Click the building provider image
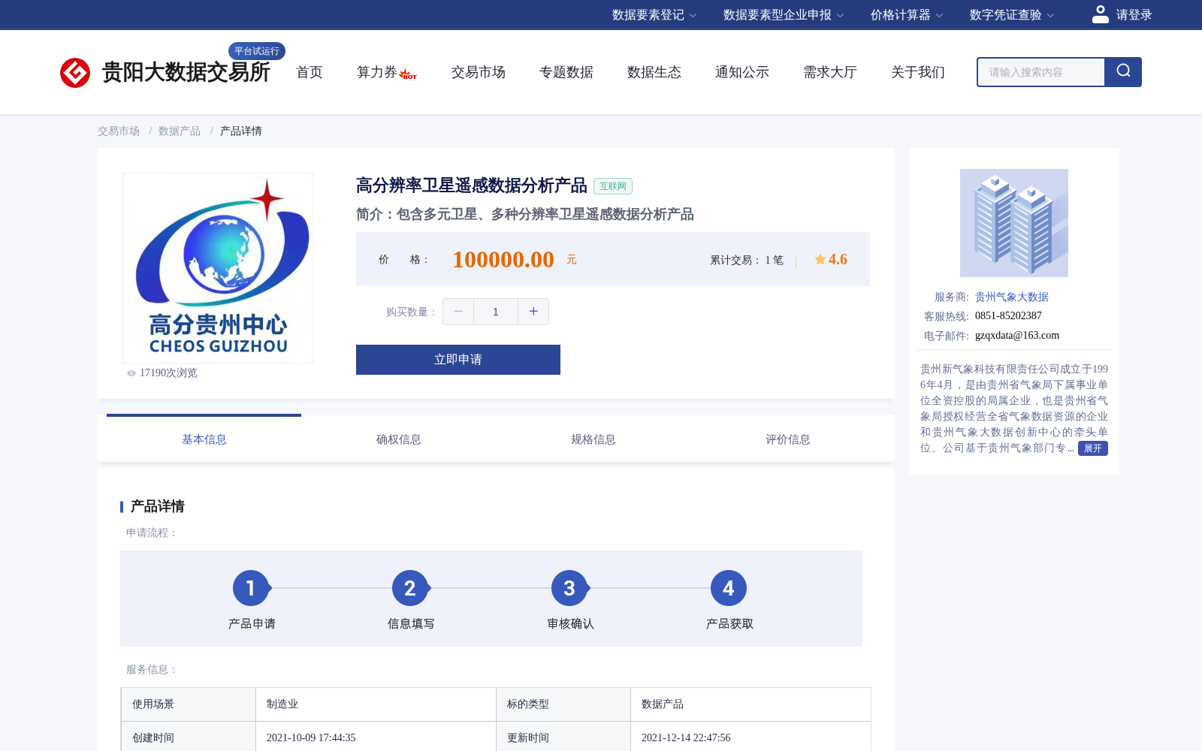 point(1013,223)
